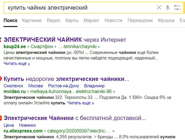
Task: Open the category/202000097/electric path link
Action: point(79,131)
